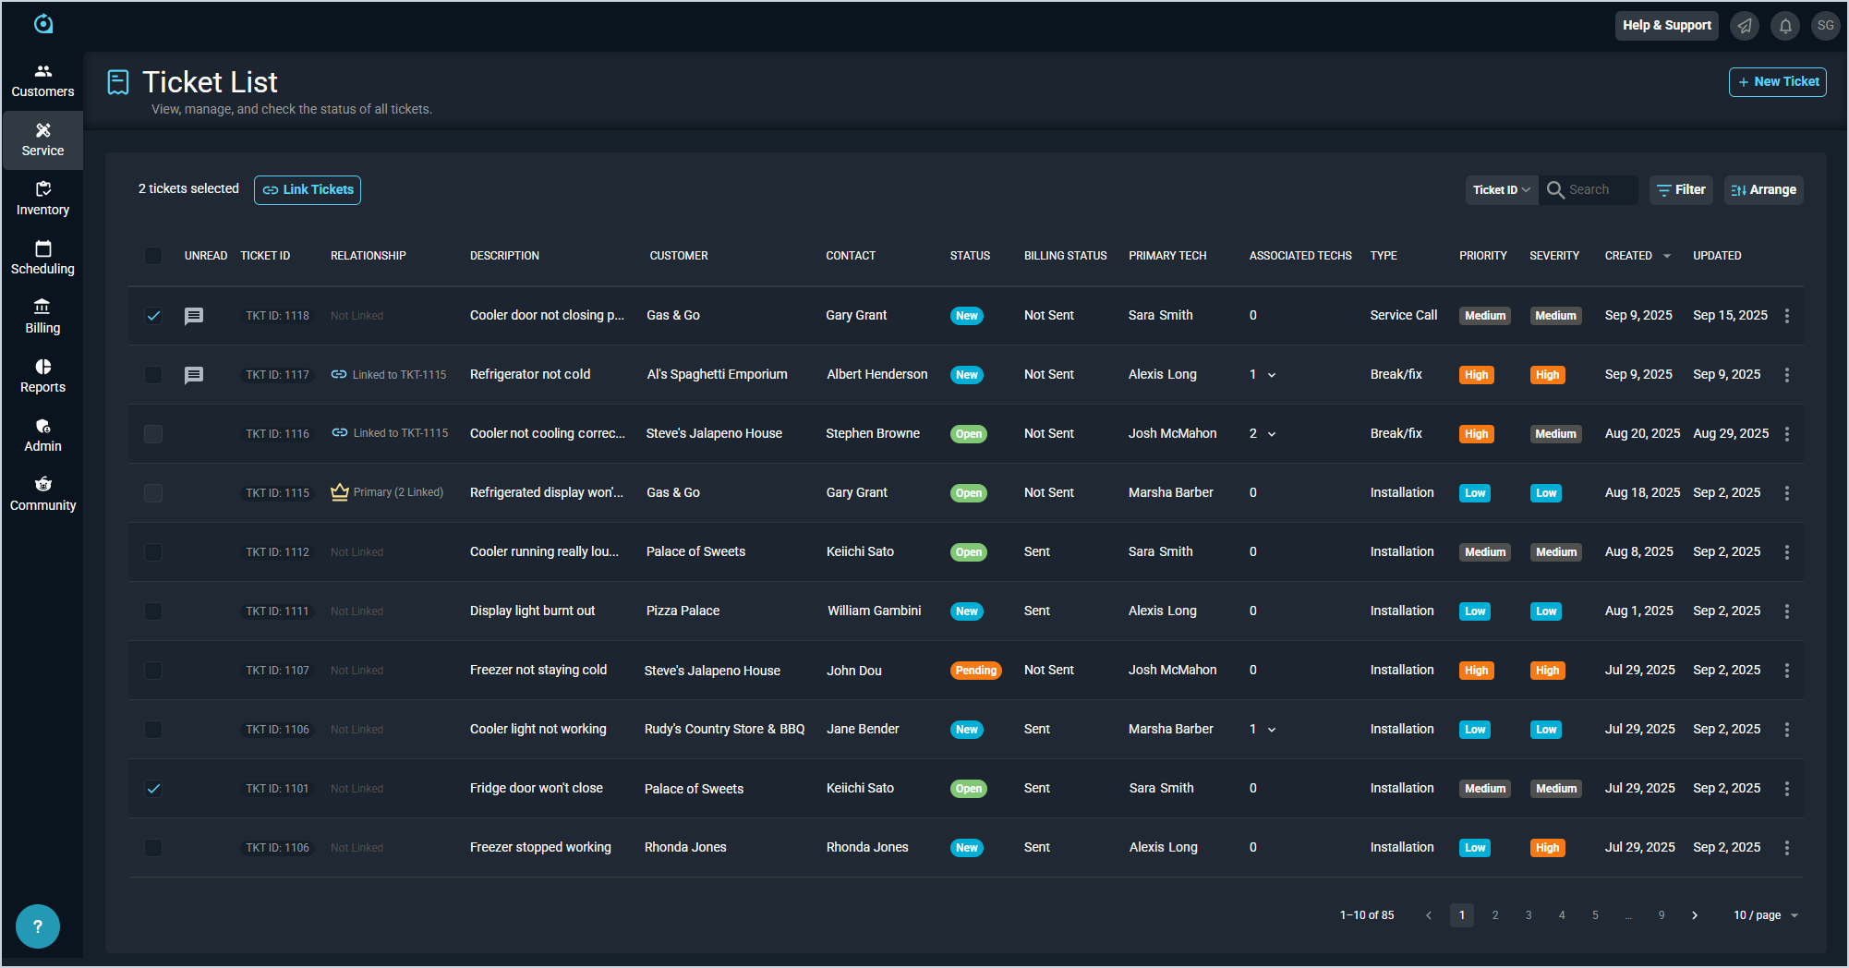This screenshot has width=1849, height=968.
Task: Toggle the select-all header checkbox
Action: click(153, 256)
